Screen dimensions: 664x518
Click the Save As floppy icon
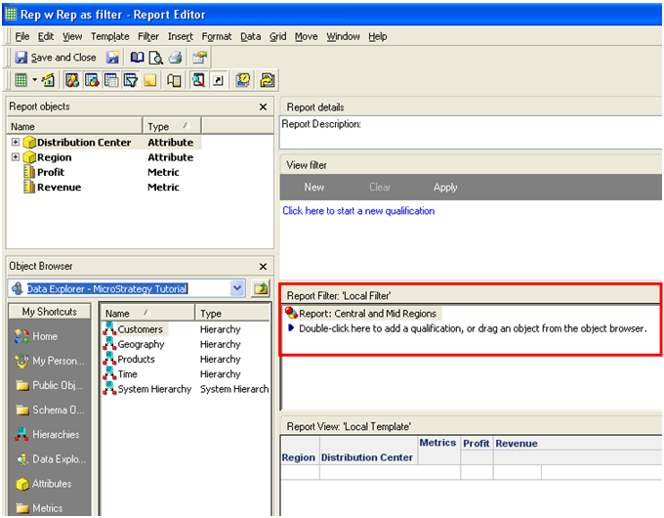[112, 58]
